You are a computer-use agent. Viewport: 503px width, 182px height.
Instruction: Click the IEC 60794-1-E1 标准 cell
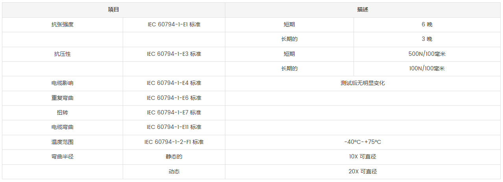(x=174, y=24)
